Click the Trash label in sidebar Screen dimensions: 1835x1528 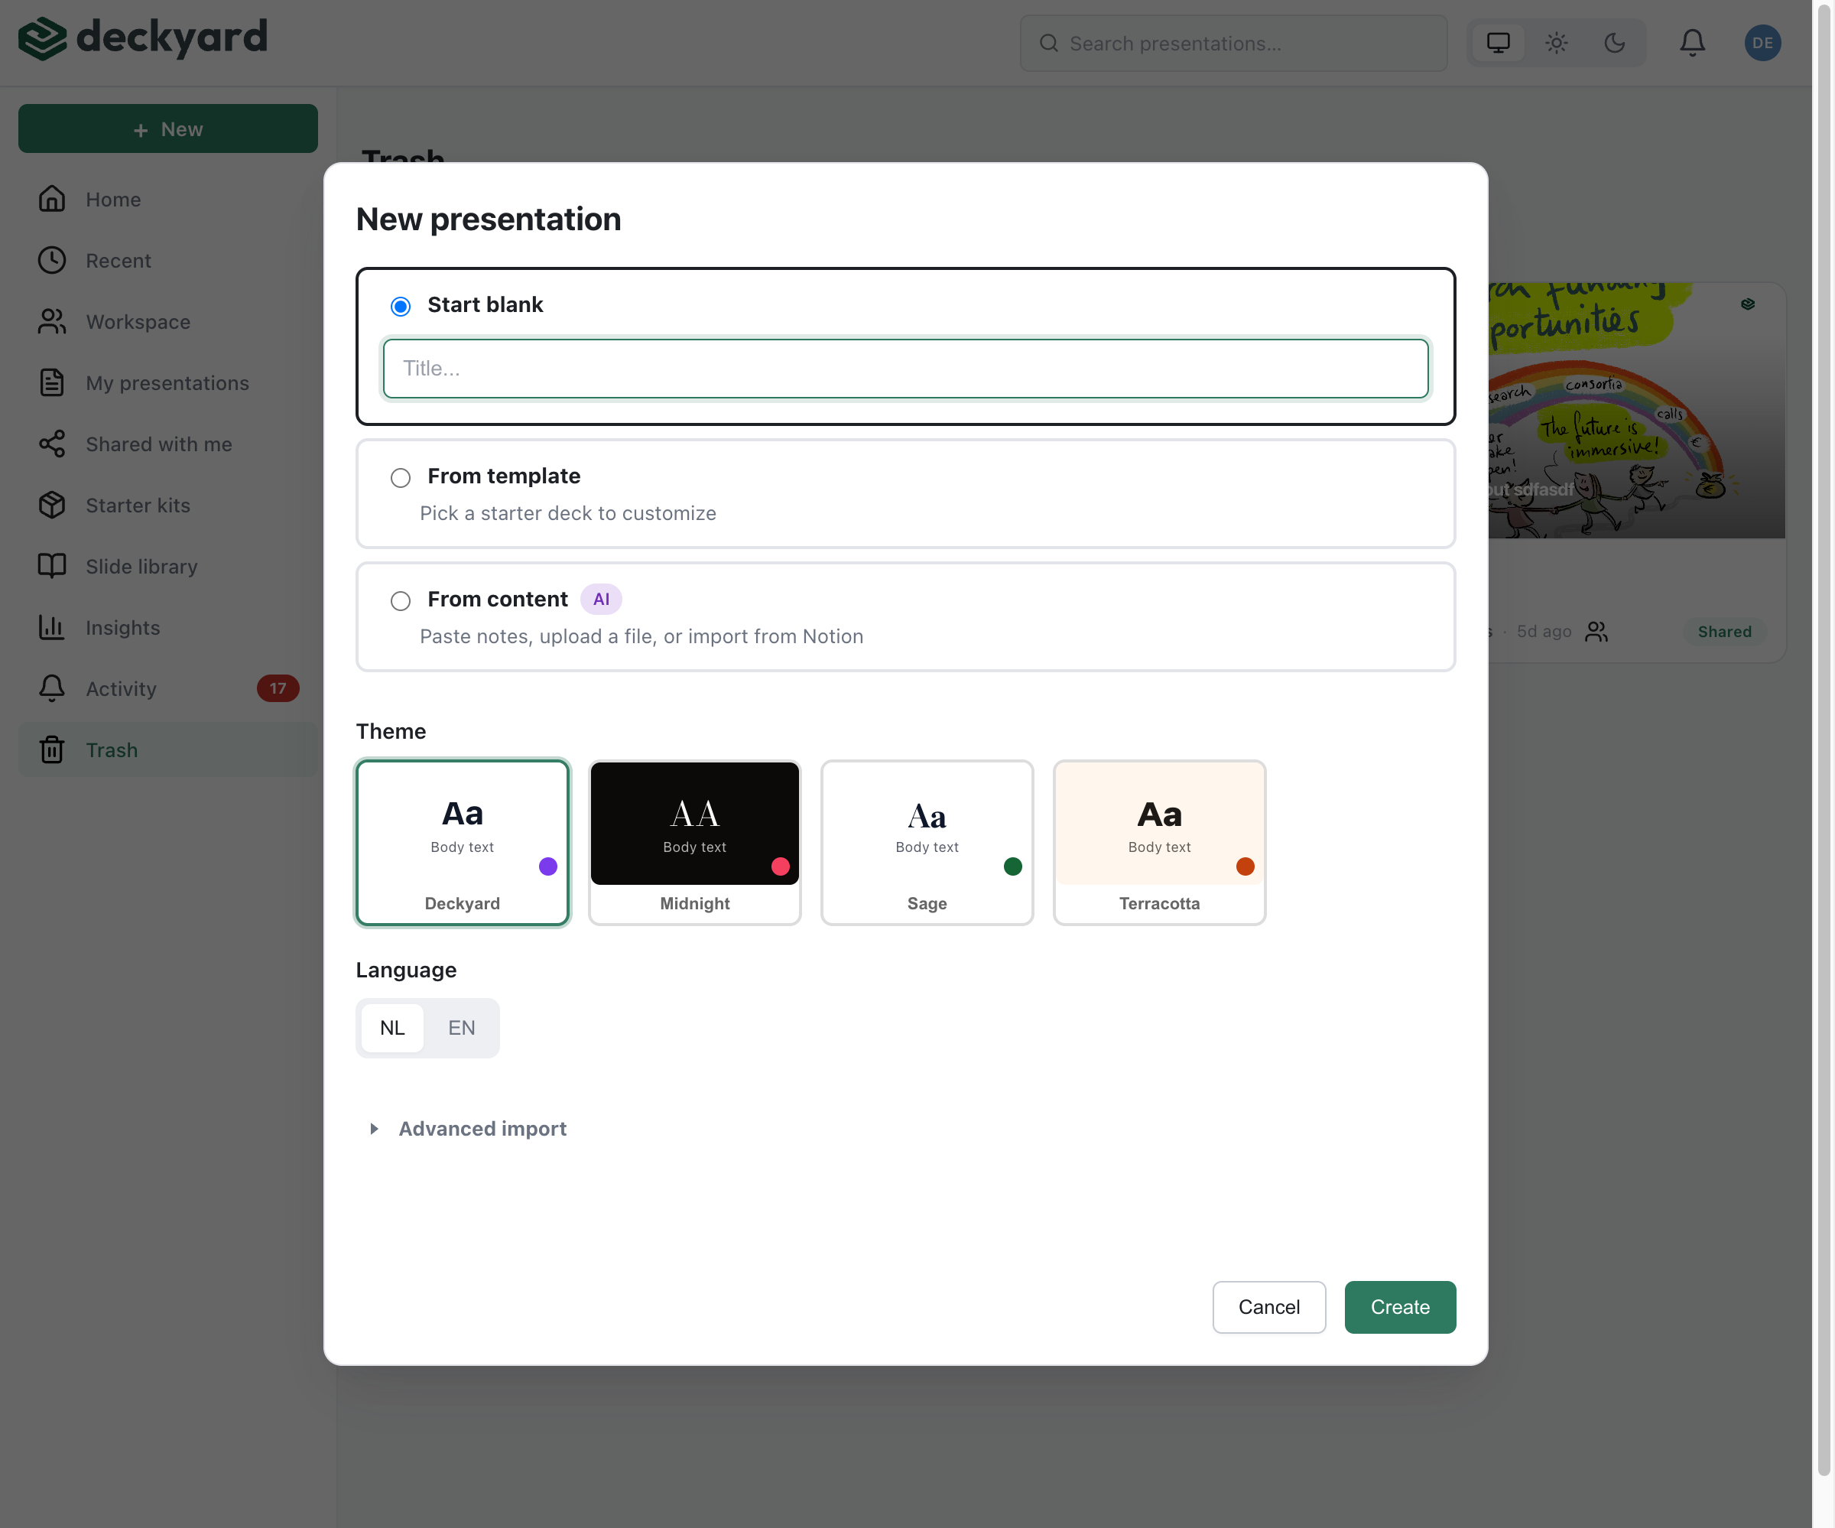click(112, 750)
